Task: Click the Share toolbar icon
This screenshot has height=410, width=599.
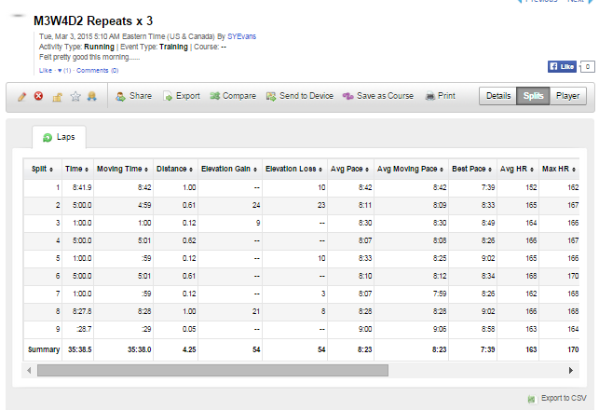Action: [x=133, y=96]
